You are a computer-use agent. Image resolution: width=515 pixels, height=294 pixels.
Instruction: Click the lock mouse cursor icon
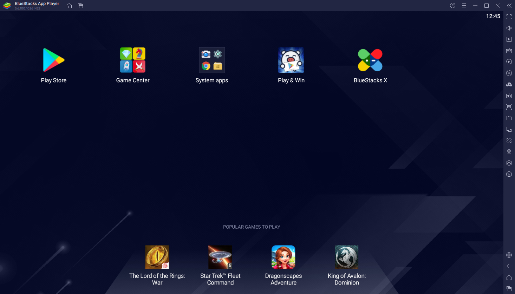point(509,39)
